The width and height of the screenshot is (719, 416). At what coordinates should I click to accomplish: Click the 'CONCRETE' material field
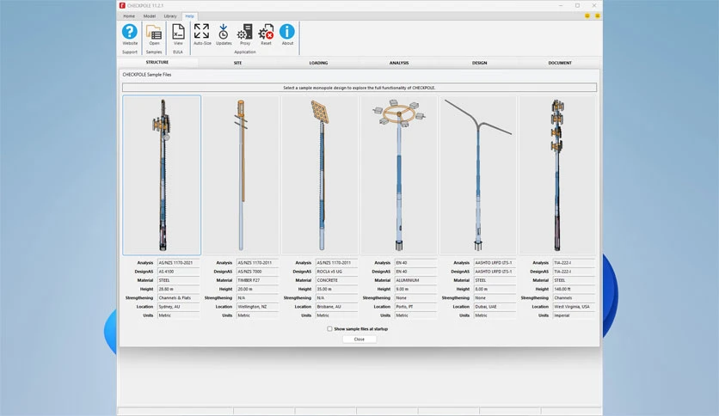[x=336, y=280]
